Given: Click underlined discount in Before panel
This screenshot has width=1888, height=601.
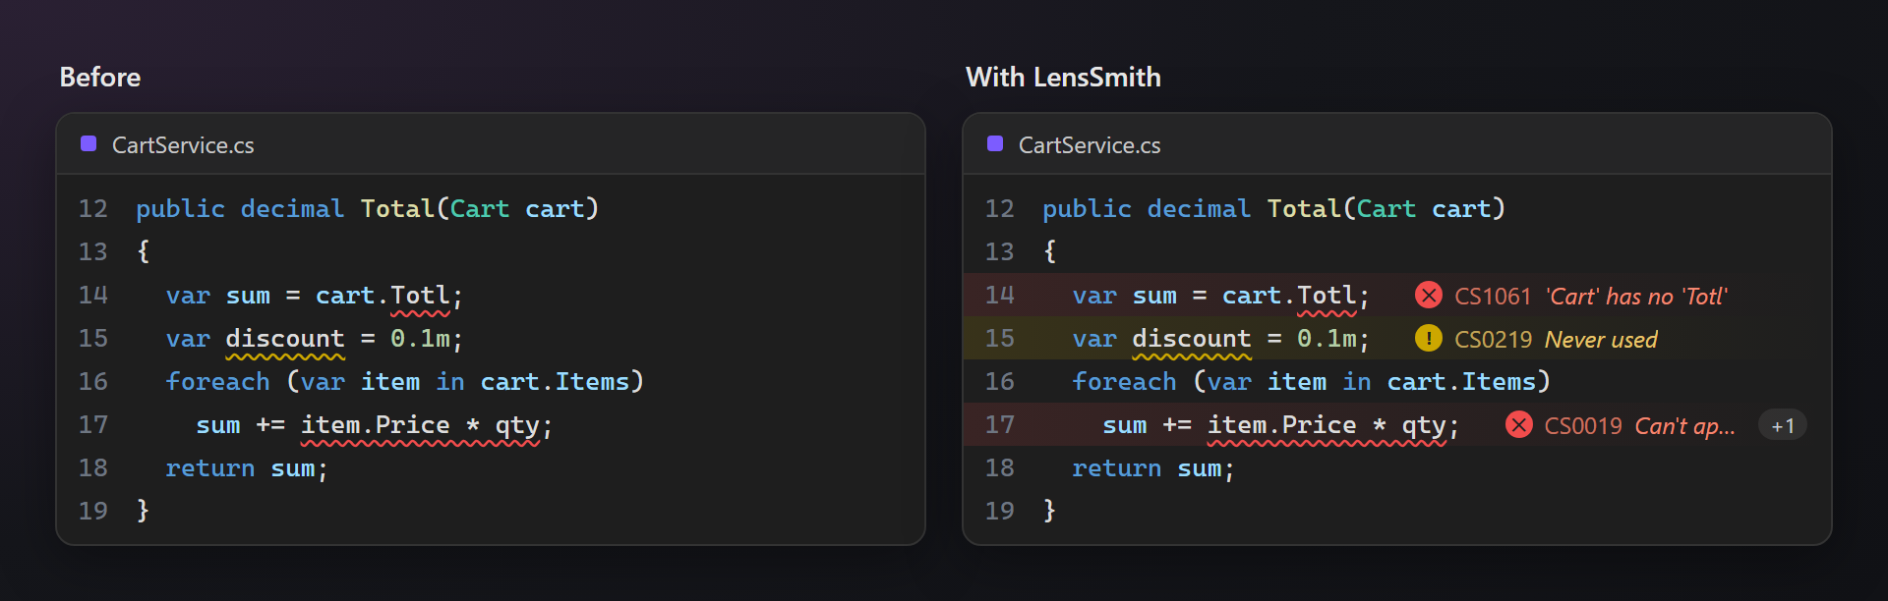Looking at the screenshot, I should [285, 340].
